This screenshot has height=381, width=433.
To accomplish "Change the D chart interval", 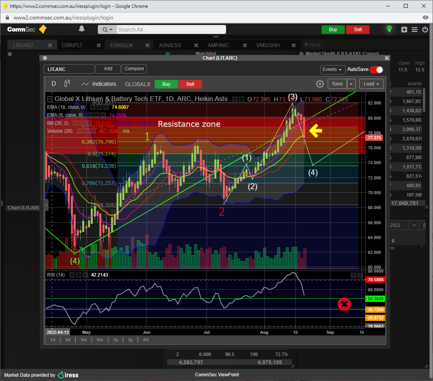I will click(x=54, y=84).
